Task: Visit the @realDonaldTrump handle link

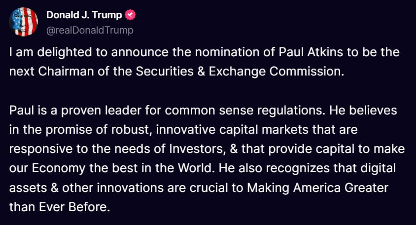Action: point(90,30)
